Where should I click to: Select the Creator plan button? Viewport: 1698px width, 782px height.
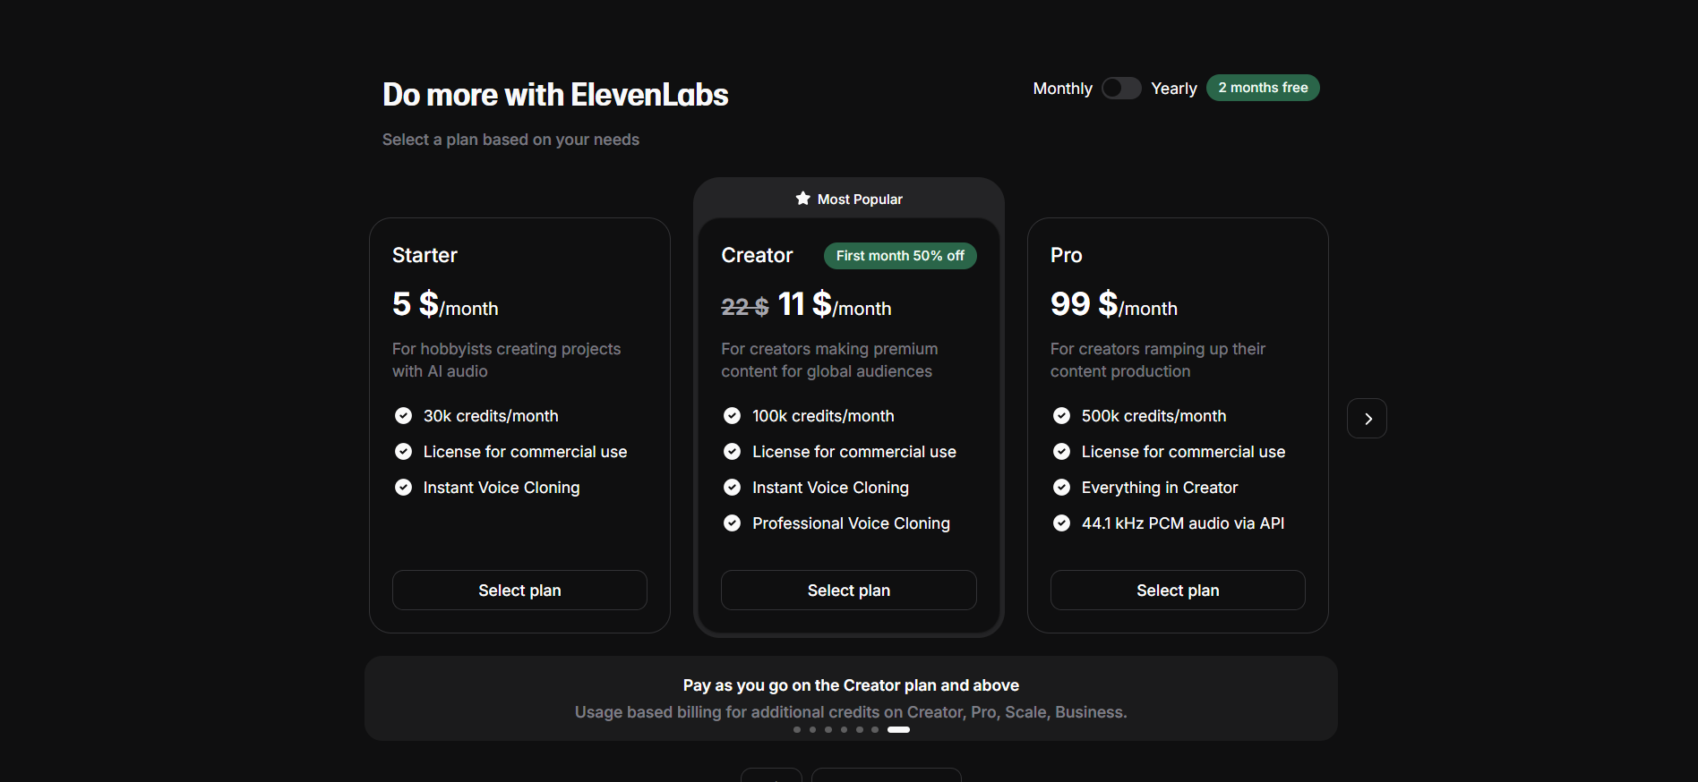849,591
